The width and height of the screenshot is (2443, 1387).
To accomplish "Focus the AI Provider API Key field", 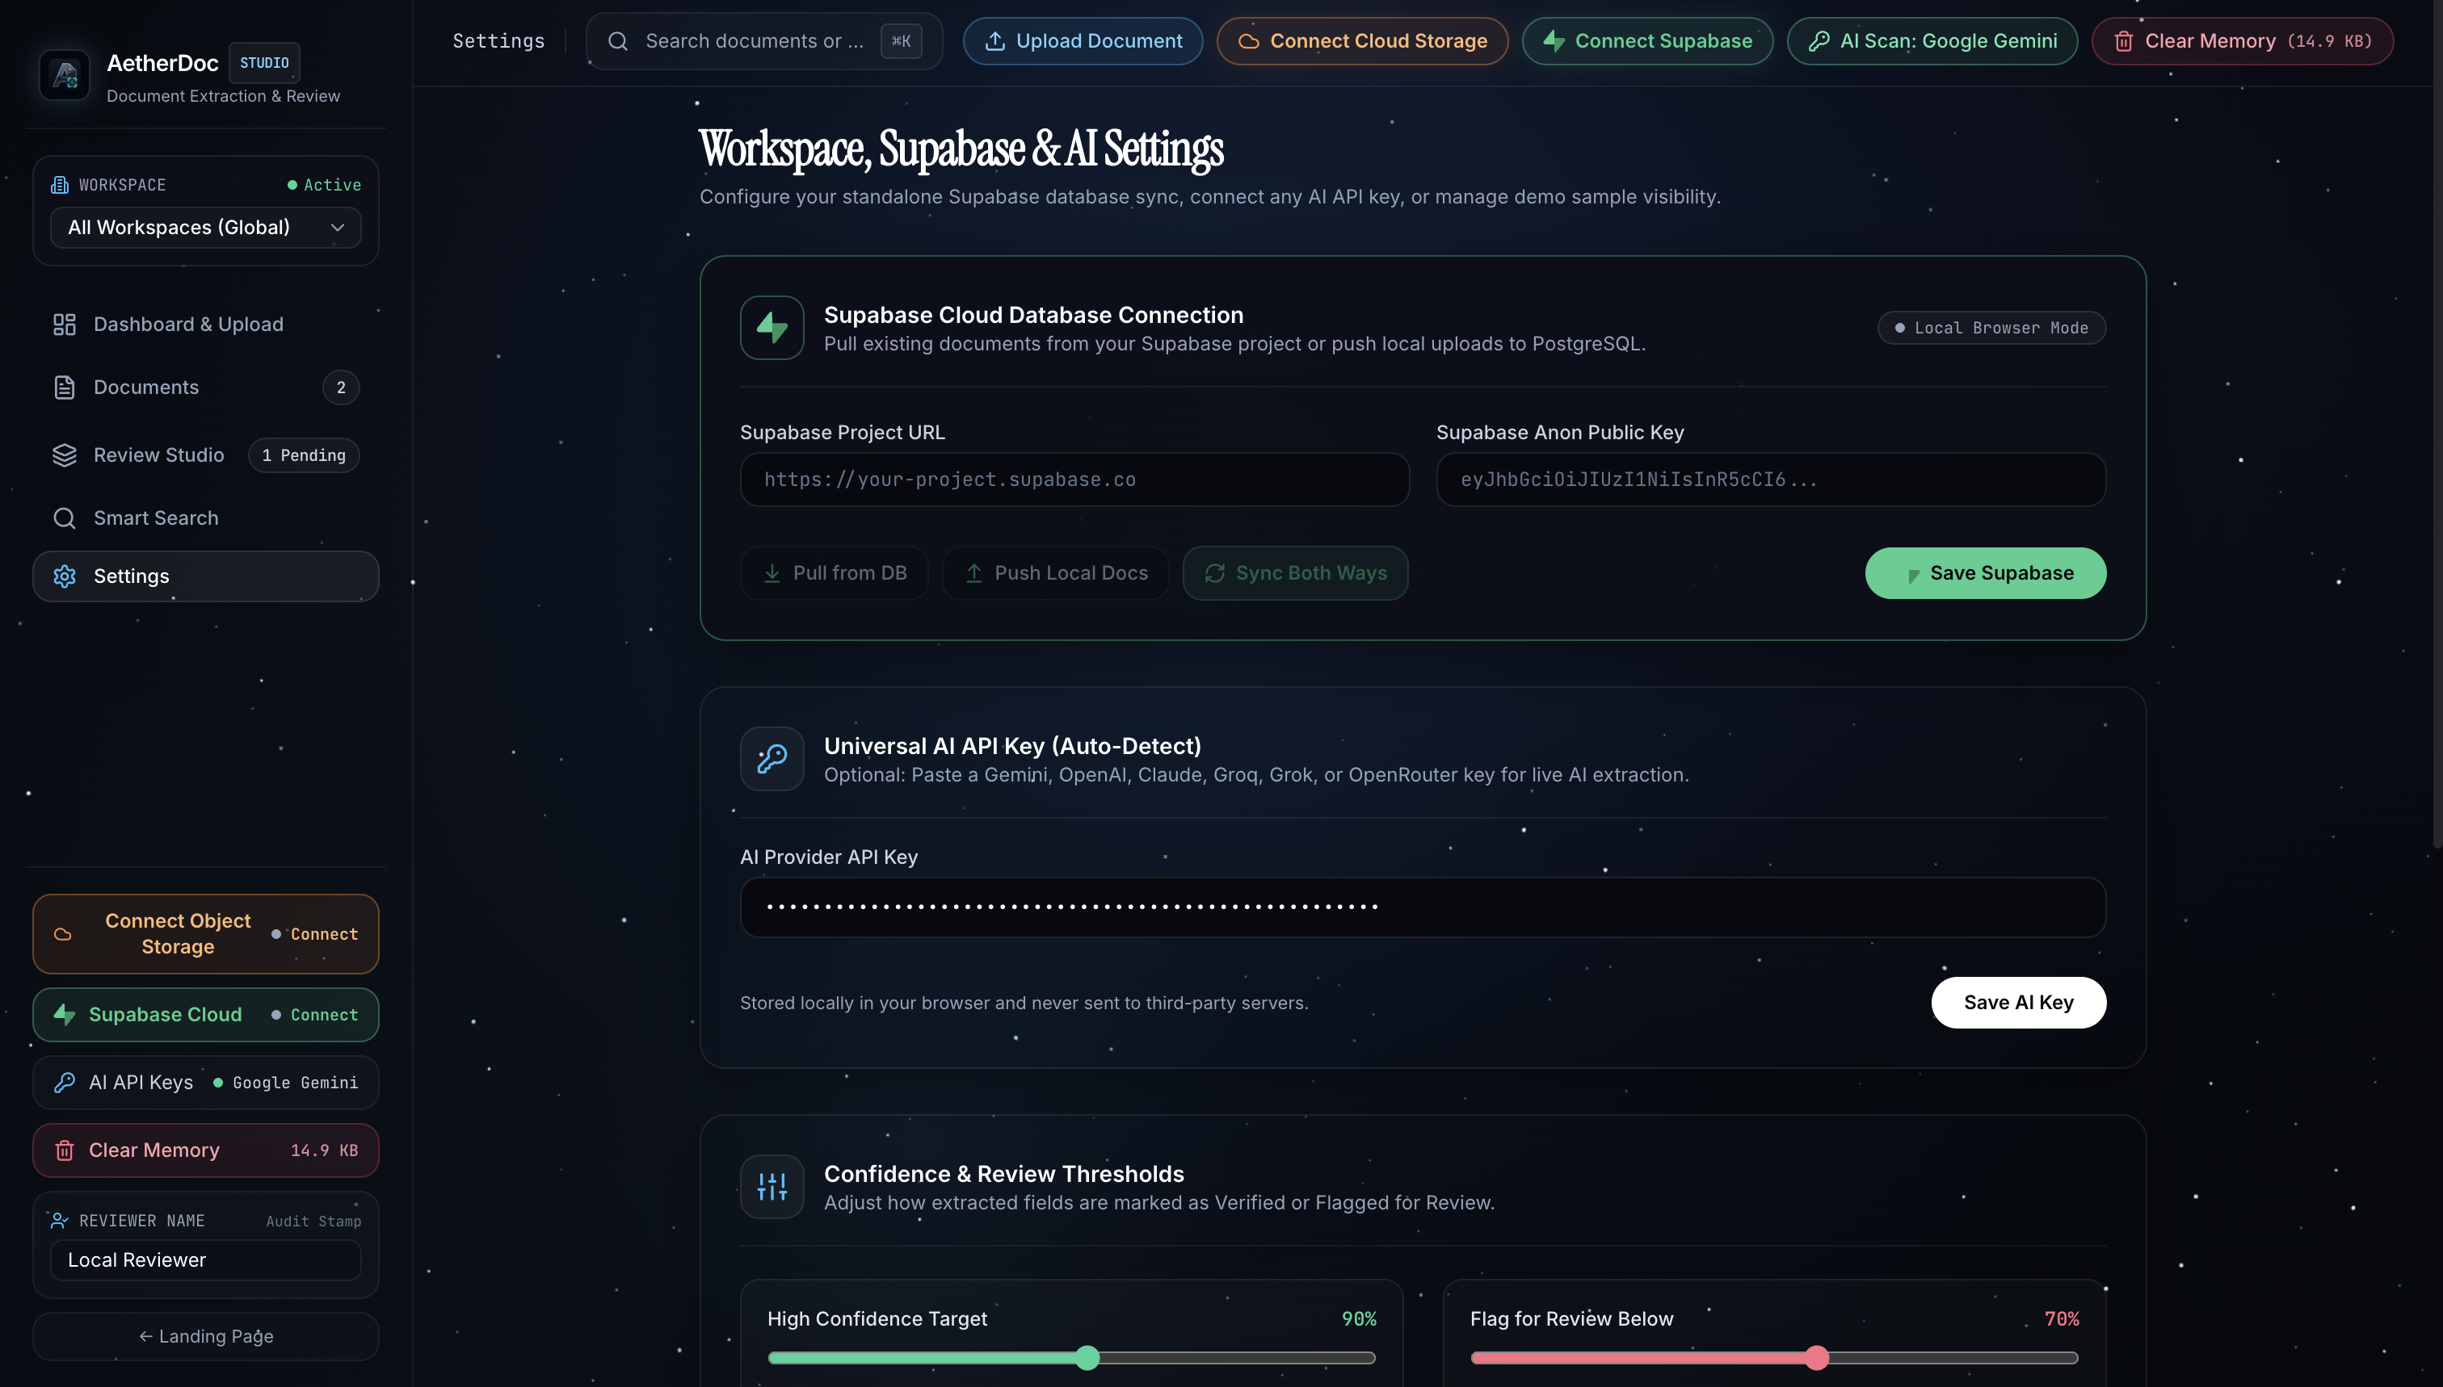I will pos(1423,907).
